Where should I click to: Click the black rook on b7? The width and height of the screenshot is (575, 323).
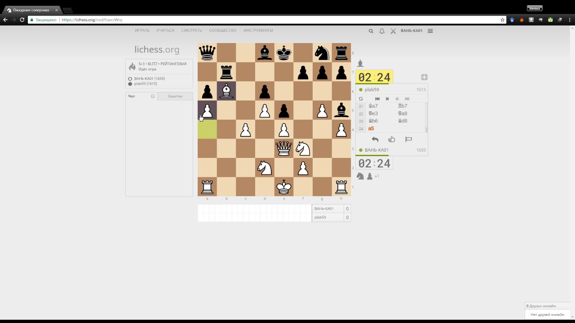[226, 72]
